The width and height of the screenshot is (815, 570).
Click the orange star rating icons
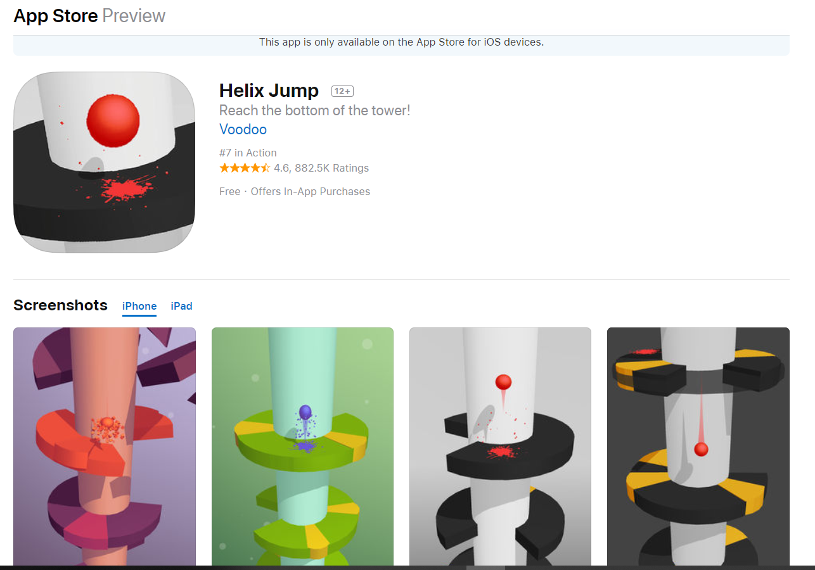point(245,168)
